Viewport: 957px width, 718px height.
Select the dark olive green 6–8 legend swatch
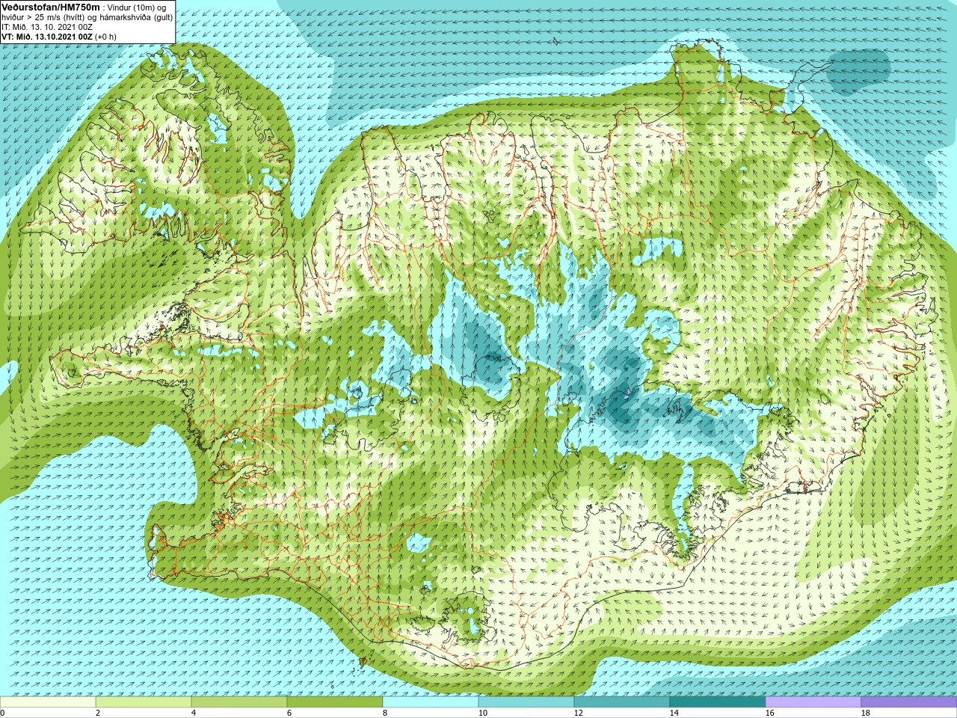click(335, 702)
